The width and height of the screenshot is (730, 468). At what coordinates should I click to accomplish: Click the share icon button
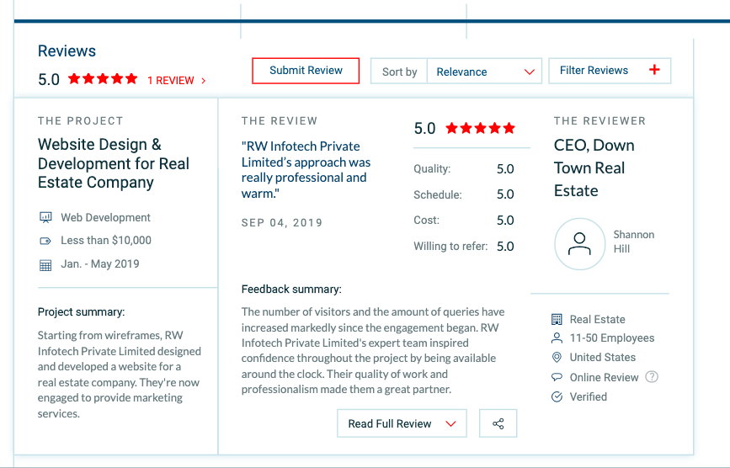(498, 423)
